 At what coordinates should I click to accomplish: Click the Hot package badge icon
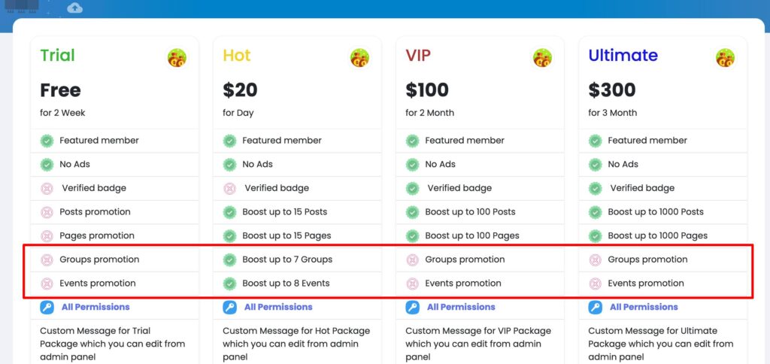(x=359, y=58)
